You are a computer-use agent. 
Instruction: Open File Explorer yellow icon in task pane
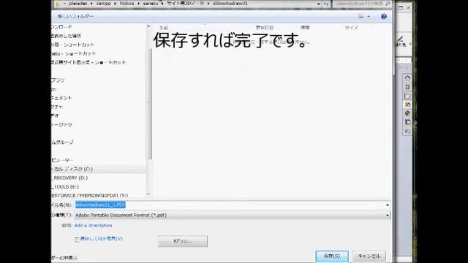407,104
